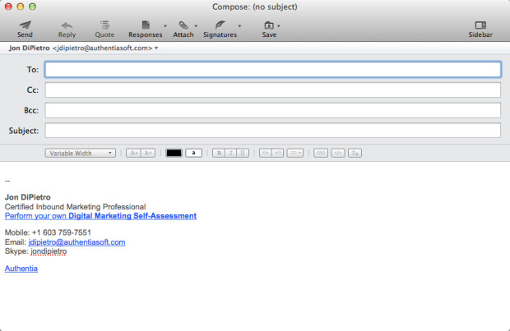Click the Send paper plane icon

point(25,25)
